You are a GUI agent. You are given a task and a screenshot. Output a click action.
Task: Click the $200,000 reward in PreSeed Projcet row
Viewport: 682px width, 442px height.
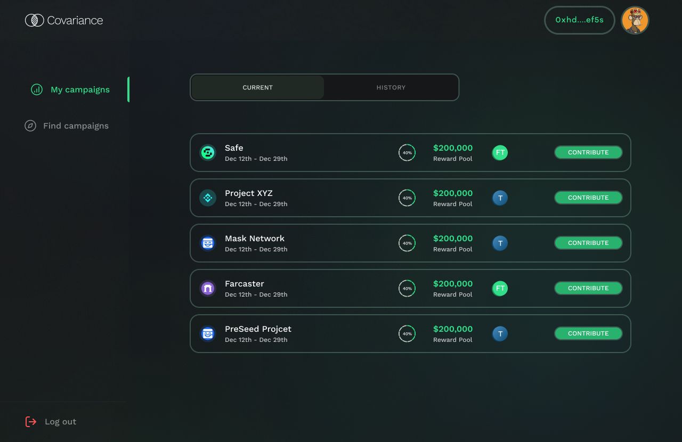(x=453, y=329)
